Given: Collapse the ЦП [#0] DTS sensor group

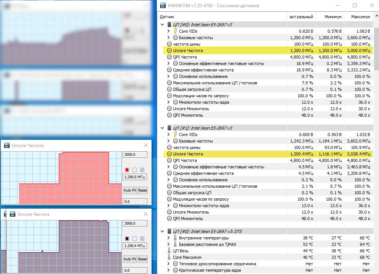Looking at the screenshot, I should (163, 231).
